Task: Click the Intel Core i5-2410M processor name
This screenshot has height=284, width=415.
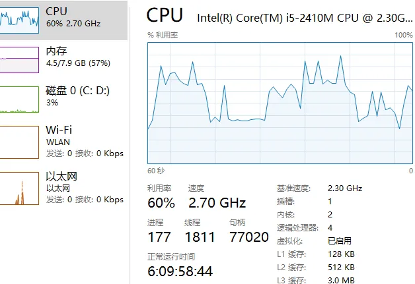Action: coord(305,18)
